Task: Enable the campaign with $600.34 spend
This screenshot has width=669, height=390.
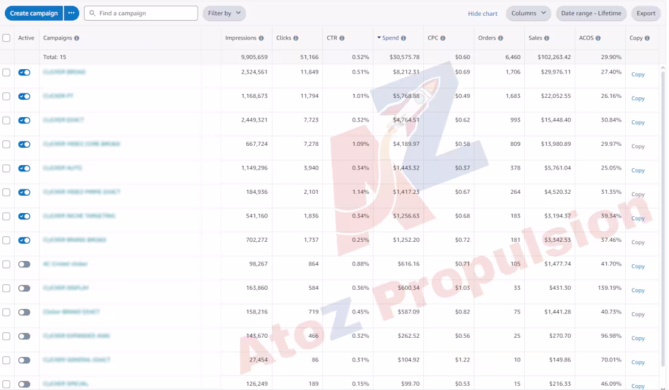Action: click(24, 288)
